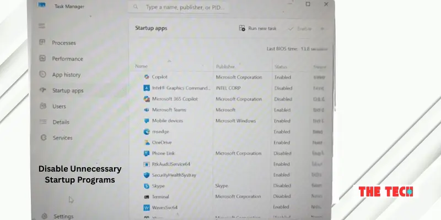Select Intel Graphics Command row name
The width and height of the screenshot is (441, 220).
coord(181,88)
